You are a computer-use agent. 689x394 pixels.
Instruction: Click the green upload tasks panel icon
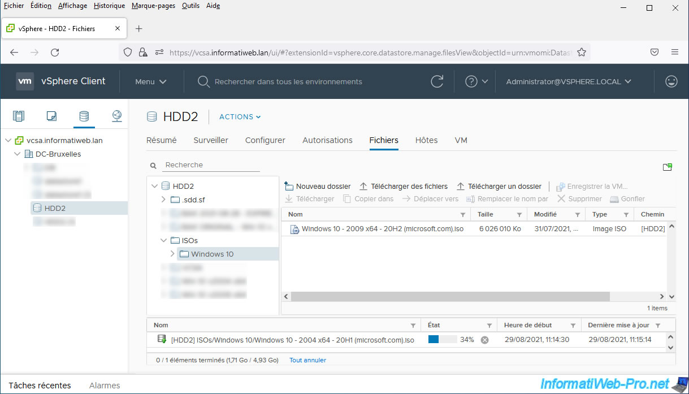[668, 167]
